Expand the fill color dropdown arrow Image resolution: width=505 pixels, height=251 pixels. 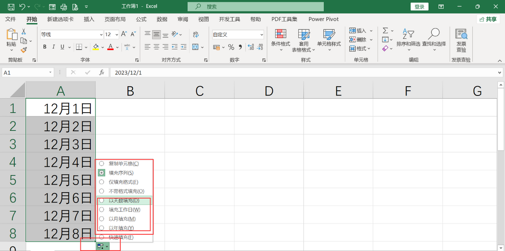click(103, 47)
